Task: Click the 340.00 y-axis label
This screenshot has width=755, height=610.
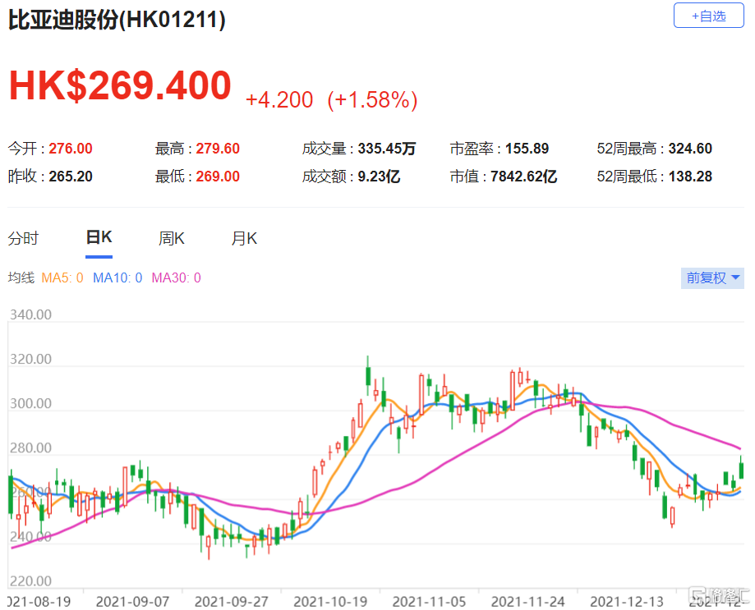Action: (x=31, y=314)
